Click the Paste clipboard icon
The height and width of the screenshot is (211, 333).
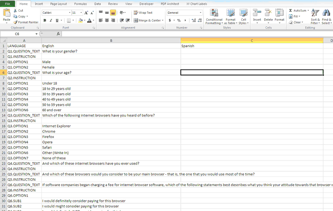pyautogui.click(x=6, y=13)
